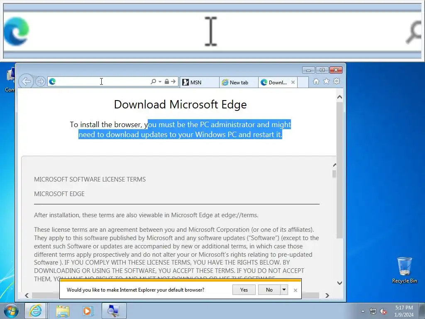Show hidden tray icons arrow
Viewport: 425px width, 319px height.
click(x=363, y=311)
